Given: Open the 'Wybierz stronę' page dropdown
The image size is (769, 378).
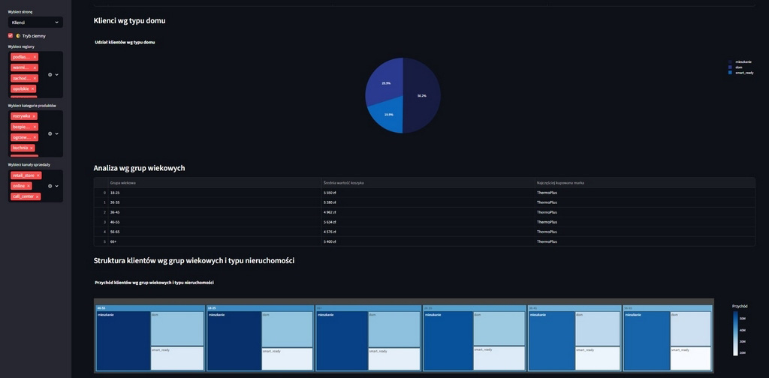Looking at the screenshot, I should [35, 22].
